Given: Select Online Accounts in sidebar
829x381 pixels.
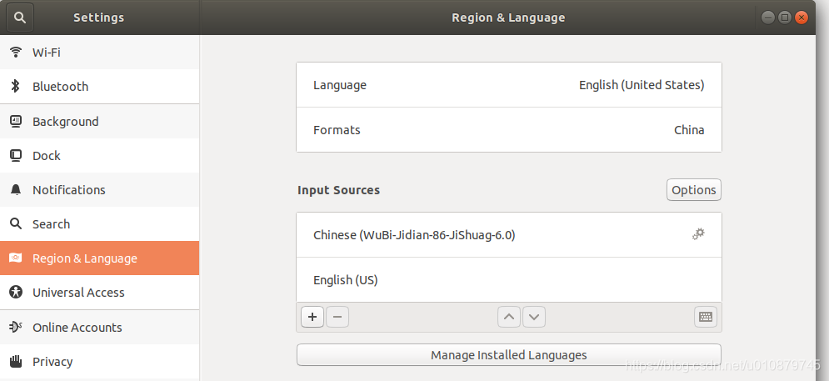Looking at the screenshot, I should click(99, 327).
